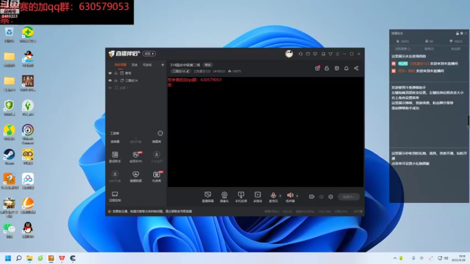Select the middle tab in the danmu helper
Screen dimensions: 470x264
[429, 49]
